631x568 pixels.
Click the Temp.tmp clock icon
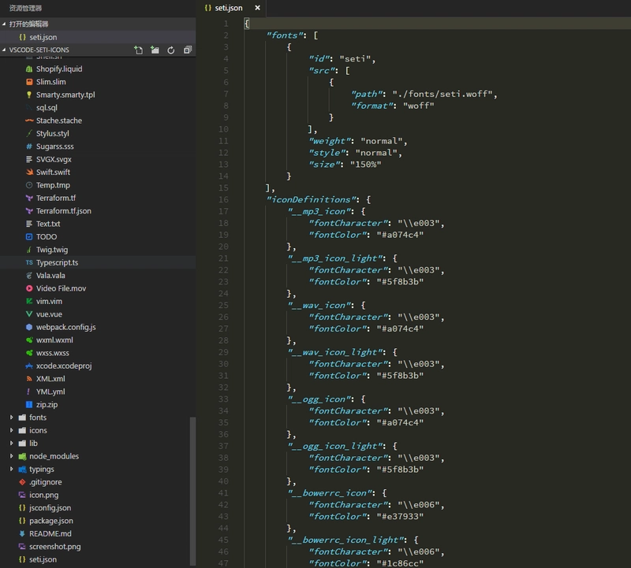(29, 185)
